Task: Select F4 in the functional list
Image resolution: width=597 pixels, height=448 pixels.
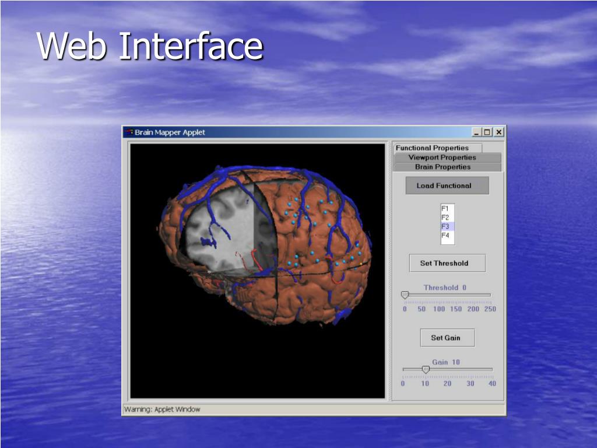Action: coord(447,236)
